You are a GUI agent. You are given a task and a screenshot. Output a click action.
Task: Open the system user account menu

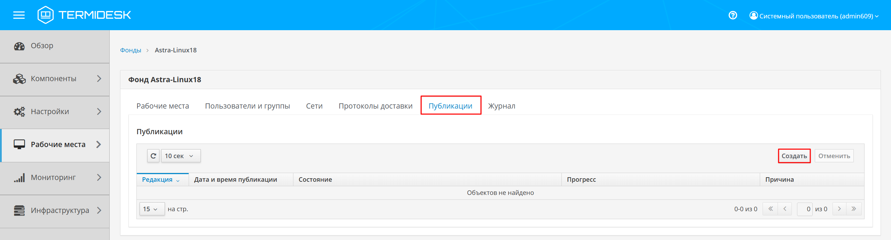click(814, 16)
